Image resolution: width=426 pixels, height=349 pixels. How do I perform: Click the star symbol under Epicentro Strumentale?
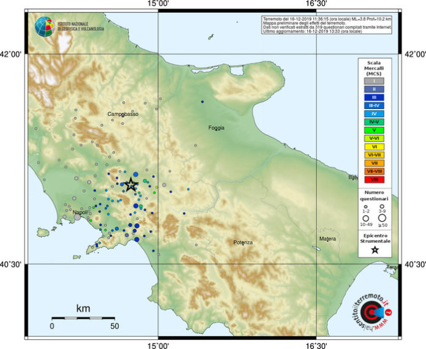point(375,250)
